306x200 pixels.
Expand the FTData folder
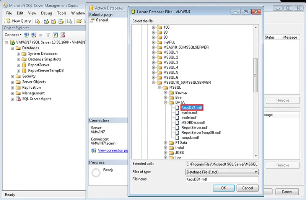click(166, 143)
